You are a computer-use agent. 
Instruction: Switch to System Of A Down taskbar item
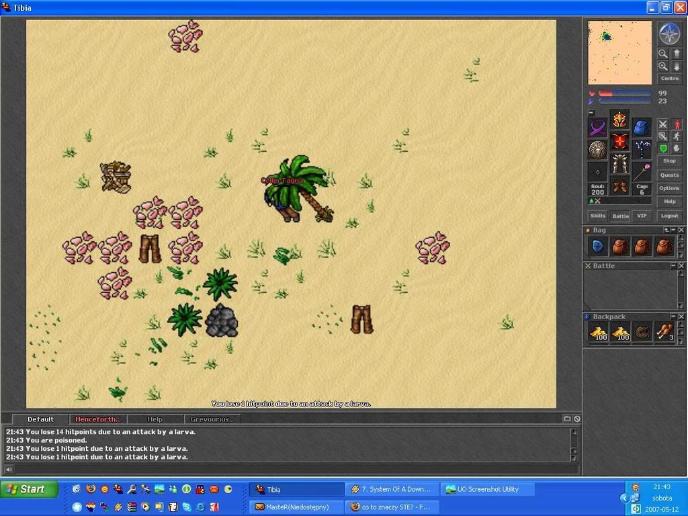pos(392,489)
